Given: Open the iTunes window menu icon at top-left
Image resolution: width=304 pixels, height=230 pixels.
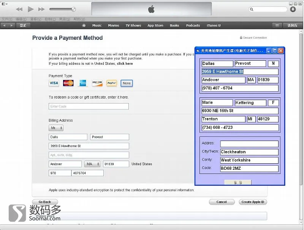Looking at the screenshot, I should [x=4, y=4].
